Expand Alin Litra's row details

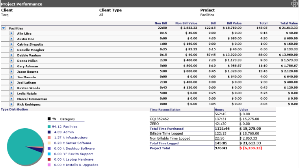pos(11,33)
